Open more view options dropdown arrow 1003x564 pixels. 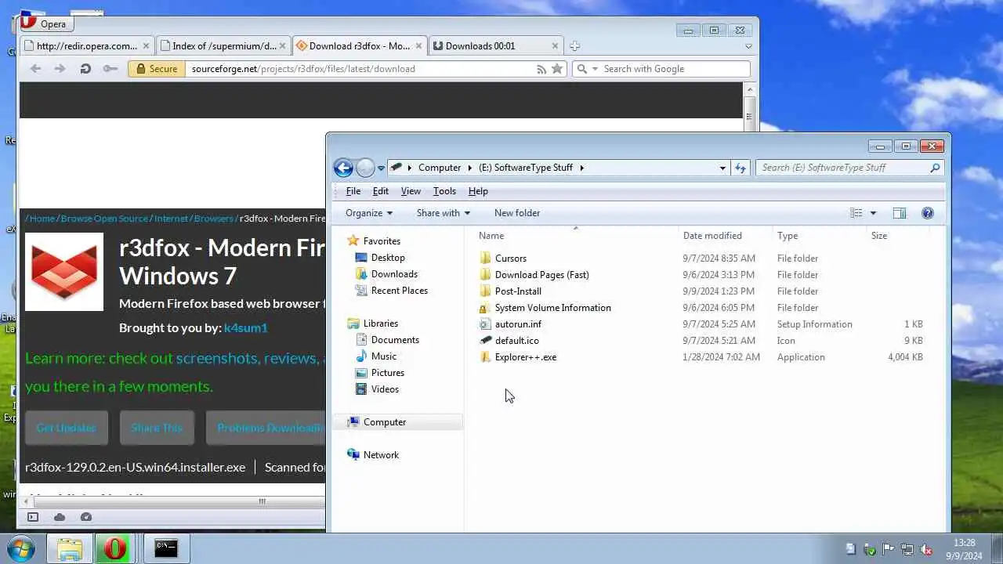(x=873, y=213)
